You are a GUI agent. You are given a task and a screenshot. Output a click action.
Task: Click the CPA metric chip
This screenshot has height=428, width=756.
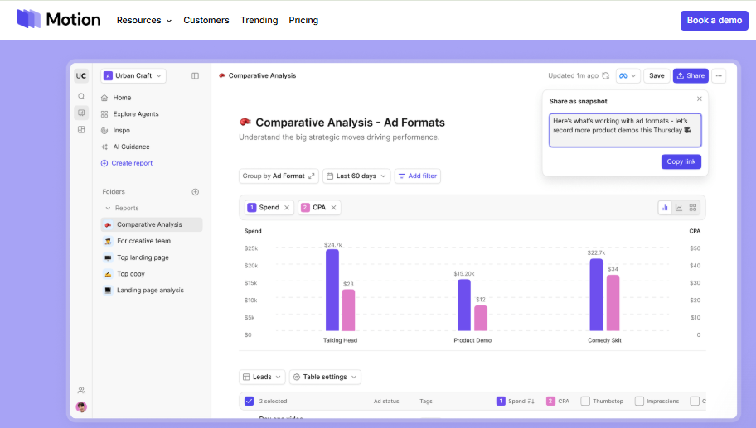318,208
